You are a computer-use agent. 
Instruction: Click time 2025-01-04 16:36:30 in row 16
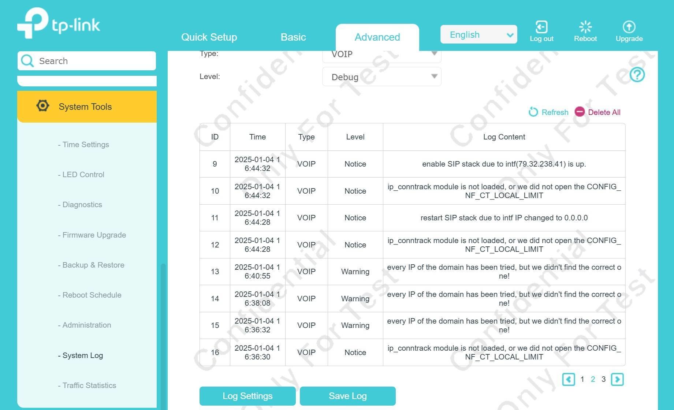(257, 353)
